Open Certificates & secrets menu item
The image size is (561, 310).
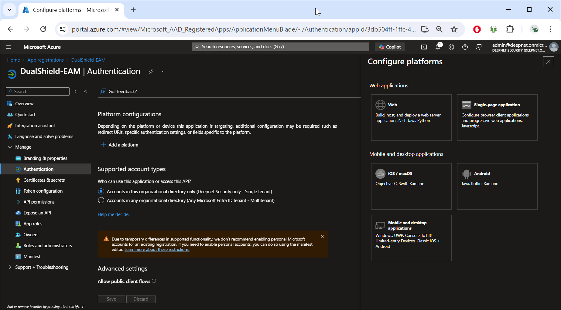point(44,180)
